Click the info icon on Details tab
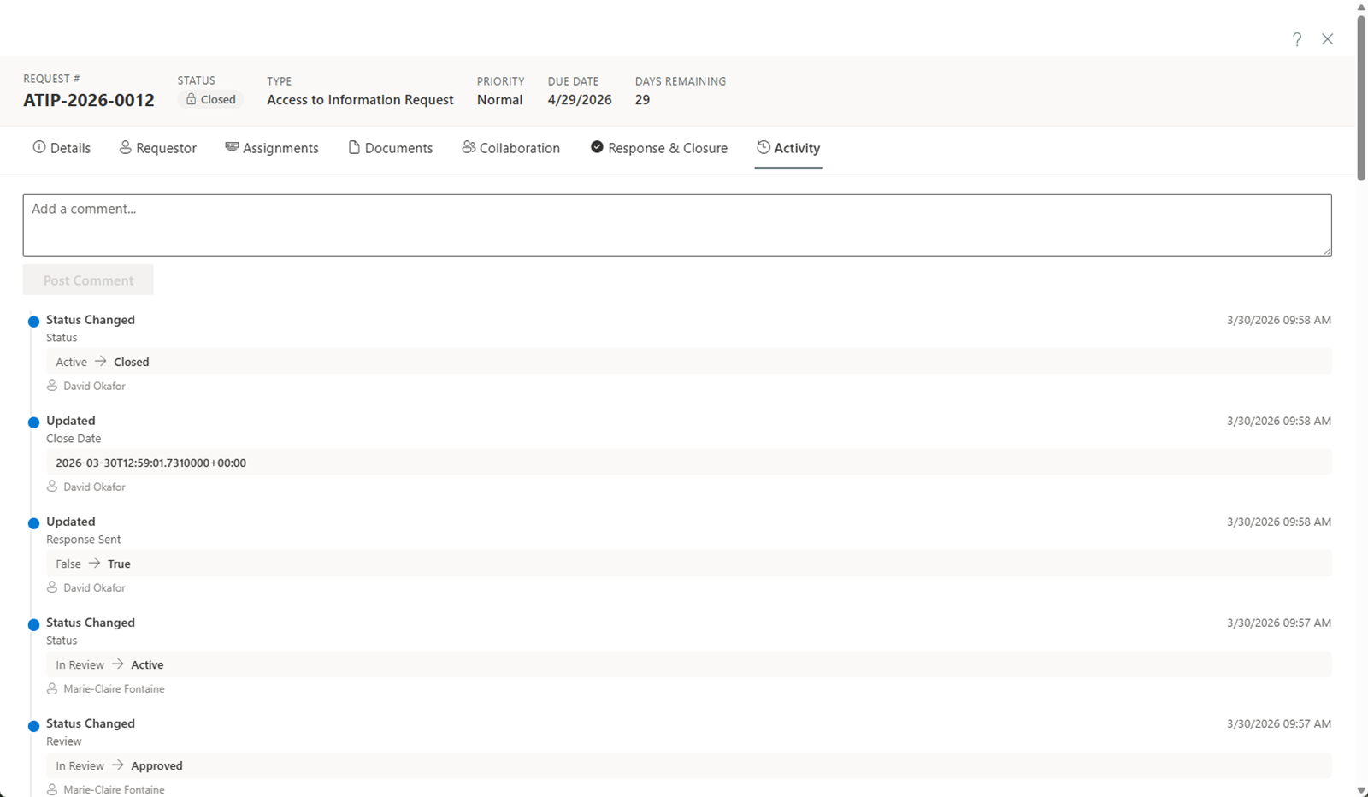This screenshot has height=797, width=1368. coord(39,147)
